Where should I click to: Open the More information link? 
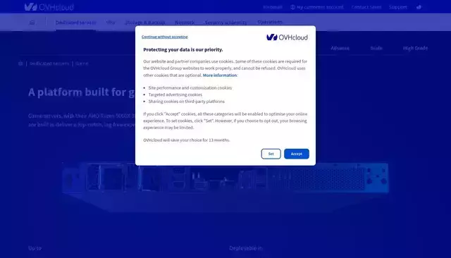coord(220,75)
